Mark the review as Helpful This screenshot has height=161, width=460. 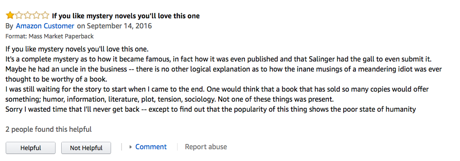coord(31,148)
